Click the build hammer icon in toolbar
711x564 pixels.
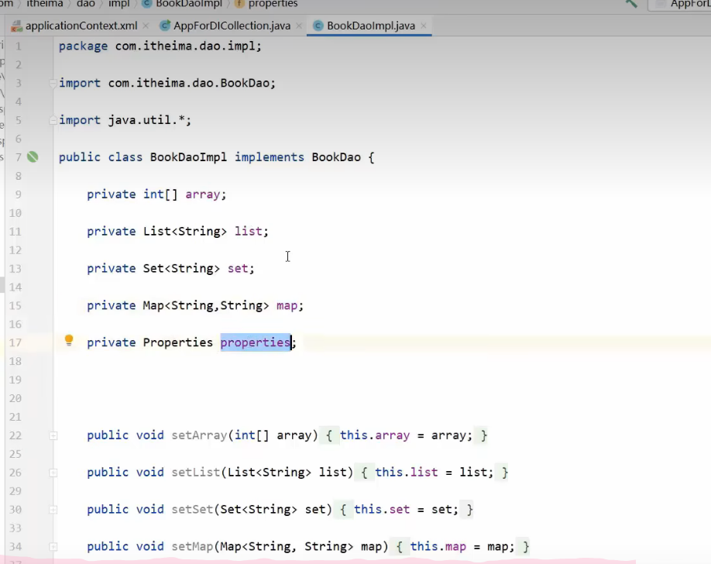click(632, 4)
